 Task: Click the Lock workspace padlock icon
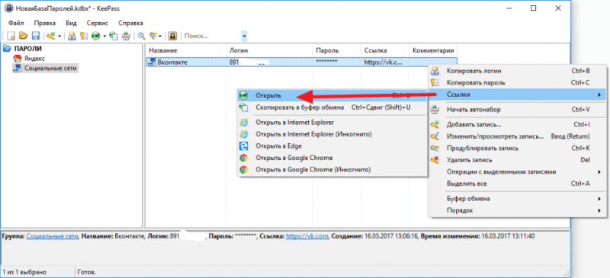tap(172, 36)
